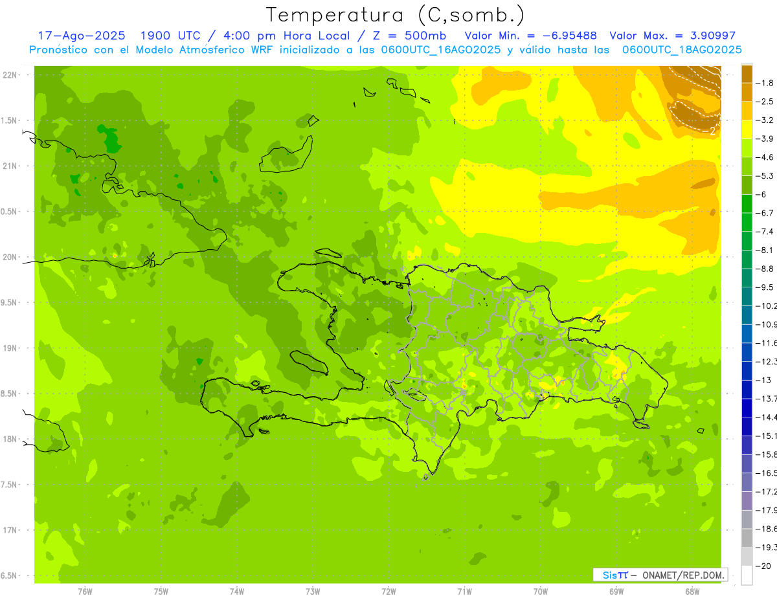Screen dimensions: 777x600
Task: Click the 'ONAMET/REP.DOM.' credit label
Action: click(683, 575)
